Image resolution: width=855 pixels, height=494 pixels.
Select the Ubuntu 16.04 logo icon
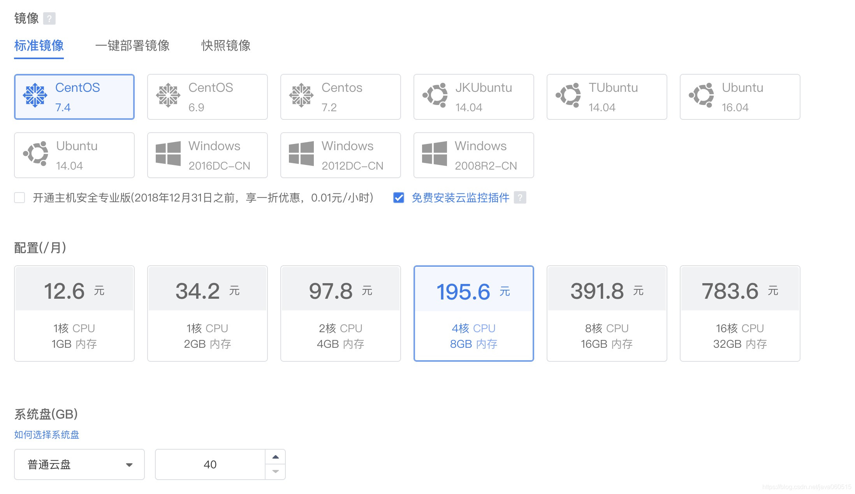pos(701,95)
